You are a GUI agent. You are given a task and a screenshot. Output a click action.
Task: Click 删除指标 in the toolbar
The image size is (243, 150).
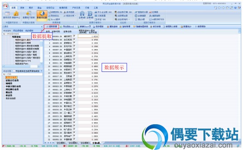point(112,27)
